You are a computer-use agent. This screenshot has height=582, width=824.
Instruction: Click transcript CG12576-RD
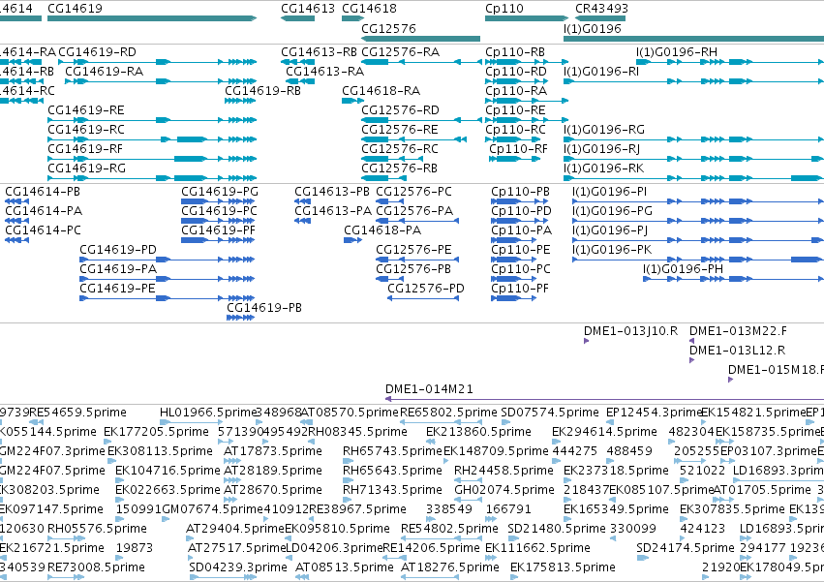tap(421, 120)
